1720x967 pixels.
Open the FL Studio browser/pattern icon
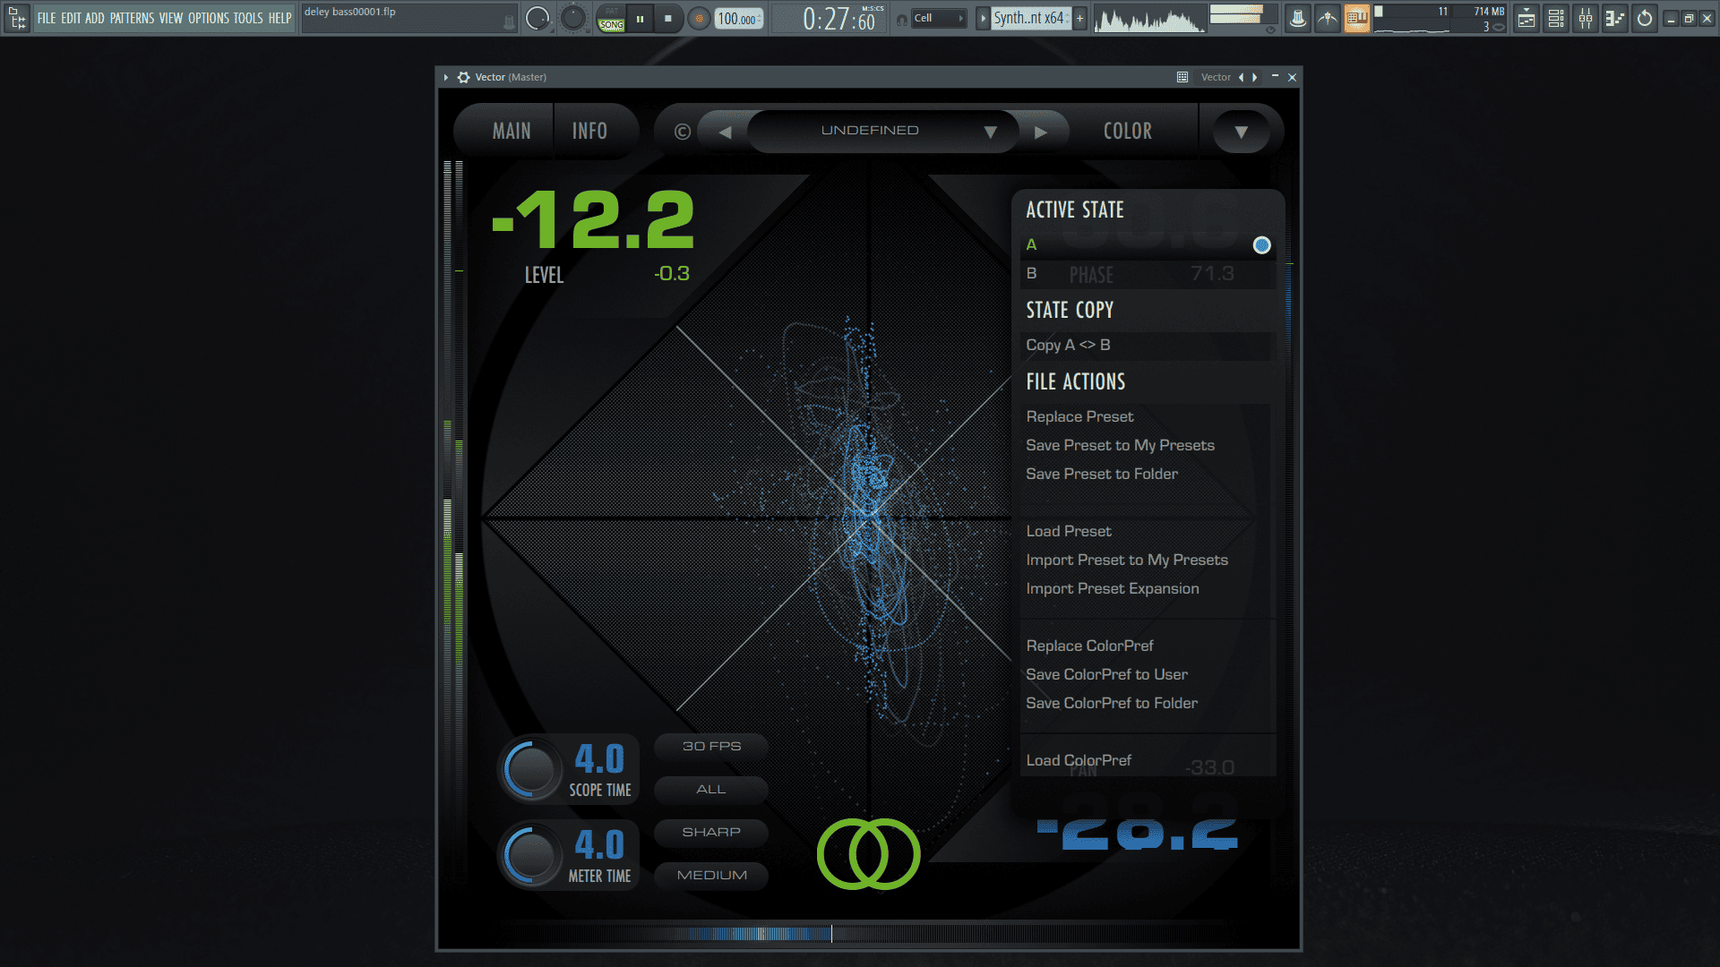(x=17, y=18)
